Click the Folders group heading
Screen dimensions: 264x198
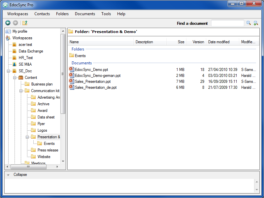tap(78, 49)
